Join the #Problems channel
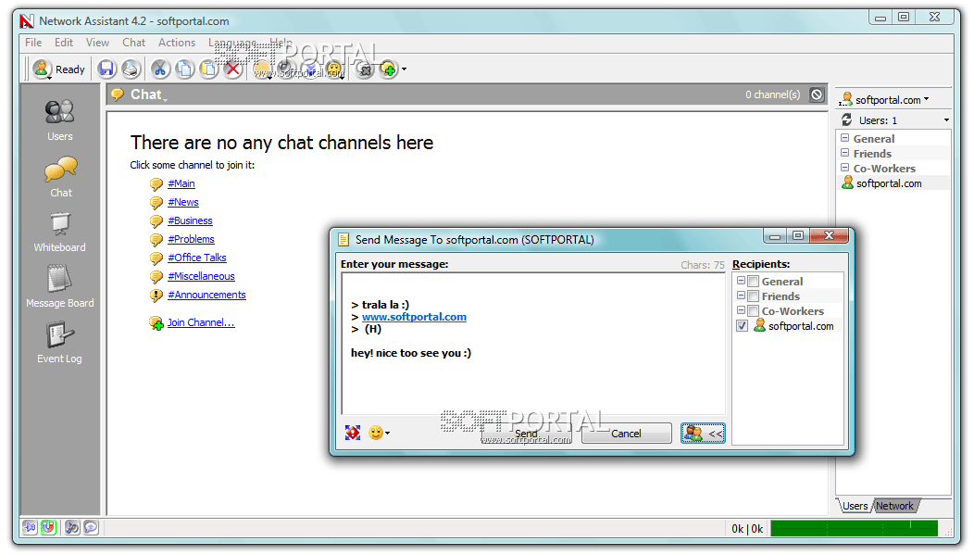The image size is (974, 554). [191, 239]
